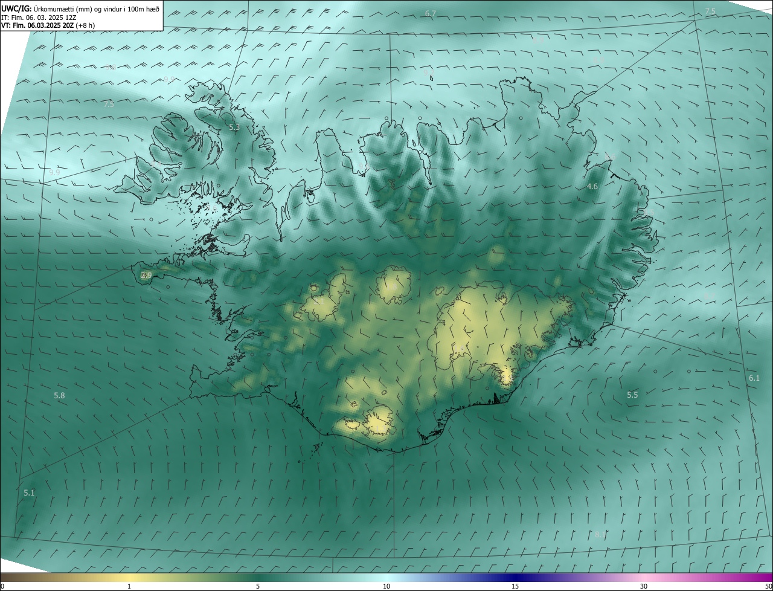Click the colour scale at the 5 mark
Screen dimensions: 773x591
[x=258, y=587]
